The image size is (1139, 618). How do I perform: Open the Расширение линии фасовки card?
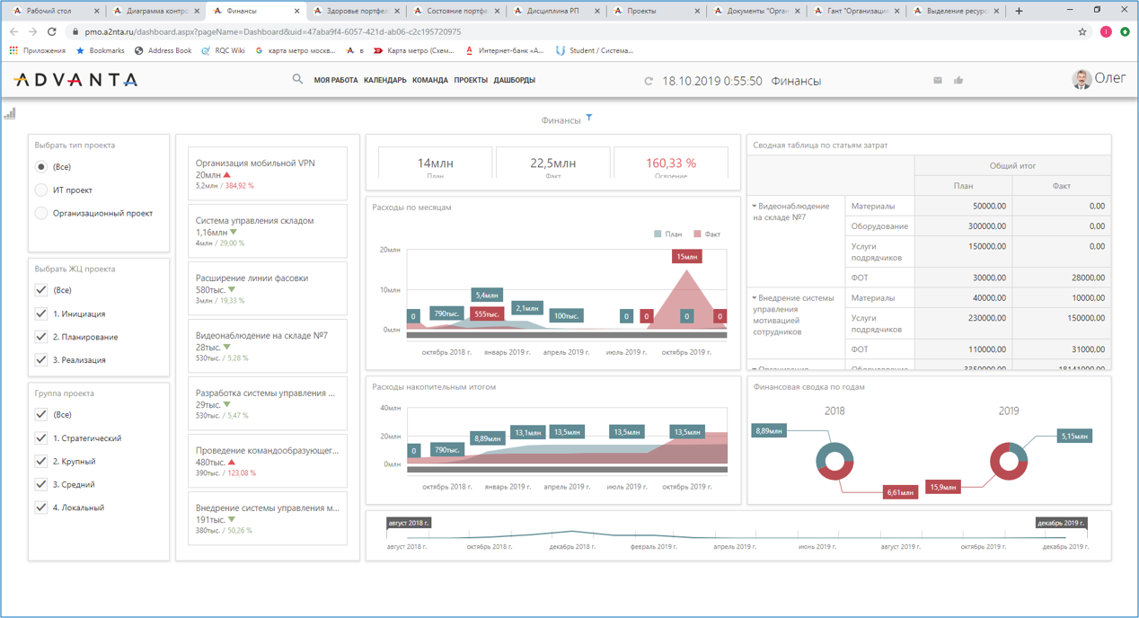[x=268, y=288]
